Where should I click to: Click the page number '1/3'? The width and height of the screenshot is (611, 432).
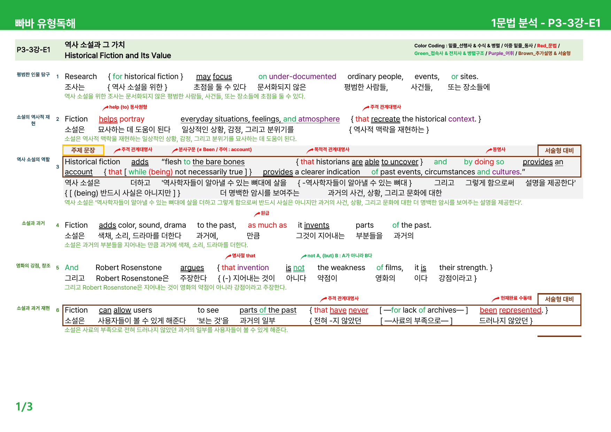[24, 407]
